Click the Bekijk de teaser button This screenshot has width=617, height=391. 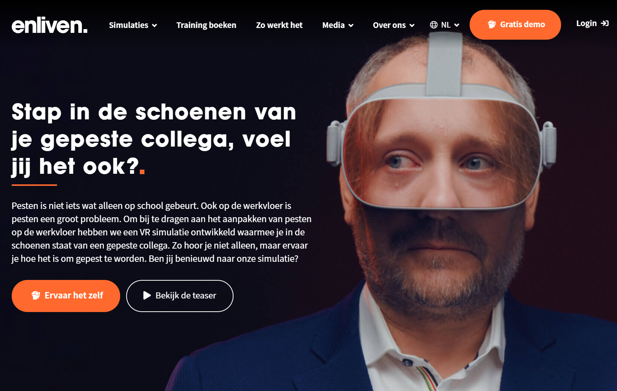pyautogui.click(x=180, y=296)
